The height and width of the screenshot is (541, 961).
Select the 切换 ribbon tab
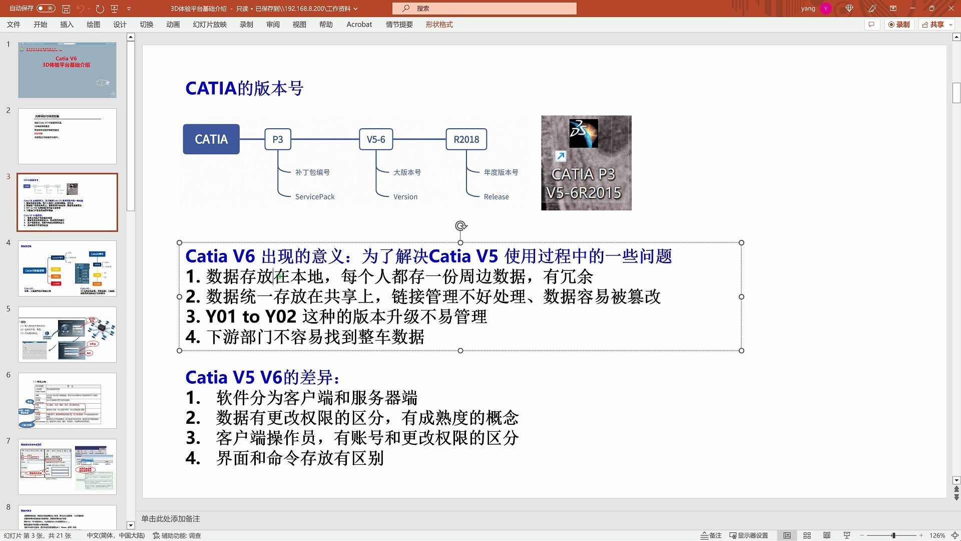[146, 25]
